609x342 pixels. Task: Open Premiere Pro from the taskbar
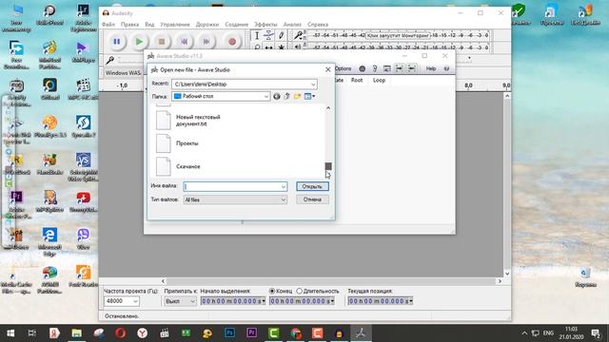click(x=251, y=333)
